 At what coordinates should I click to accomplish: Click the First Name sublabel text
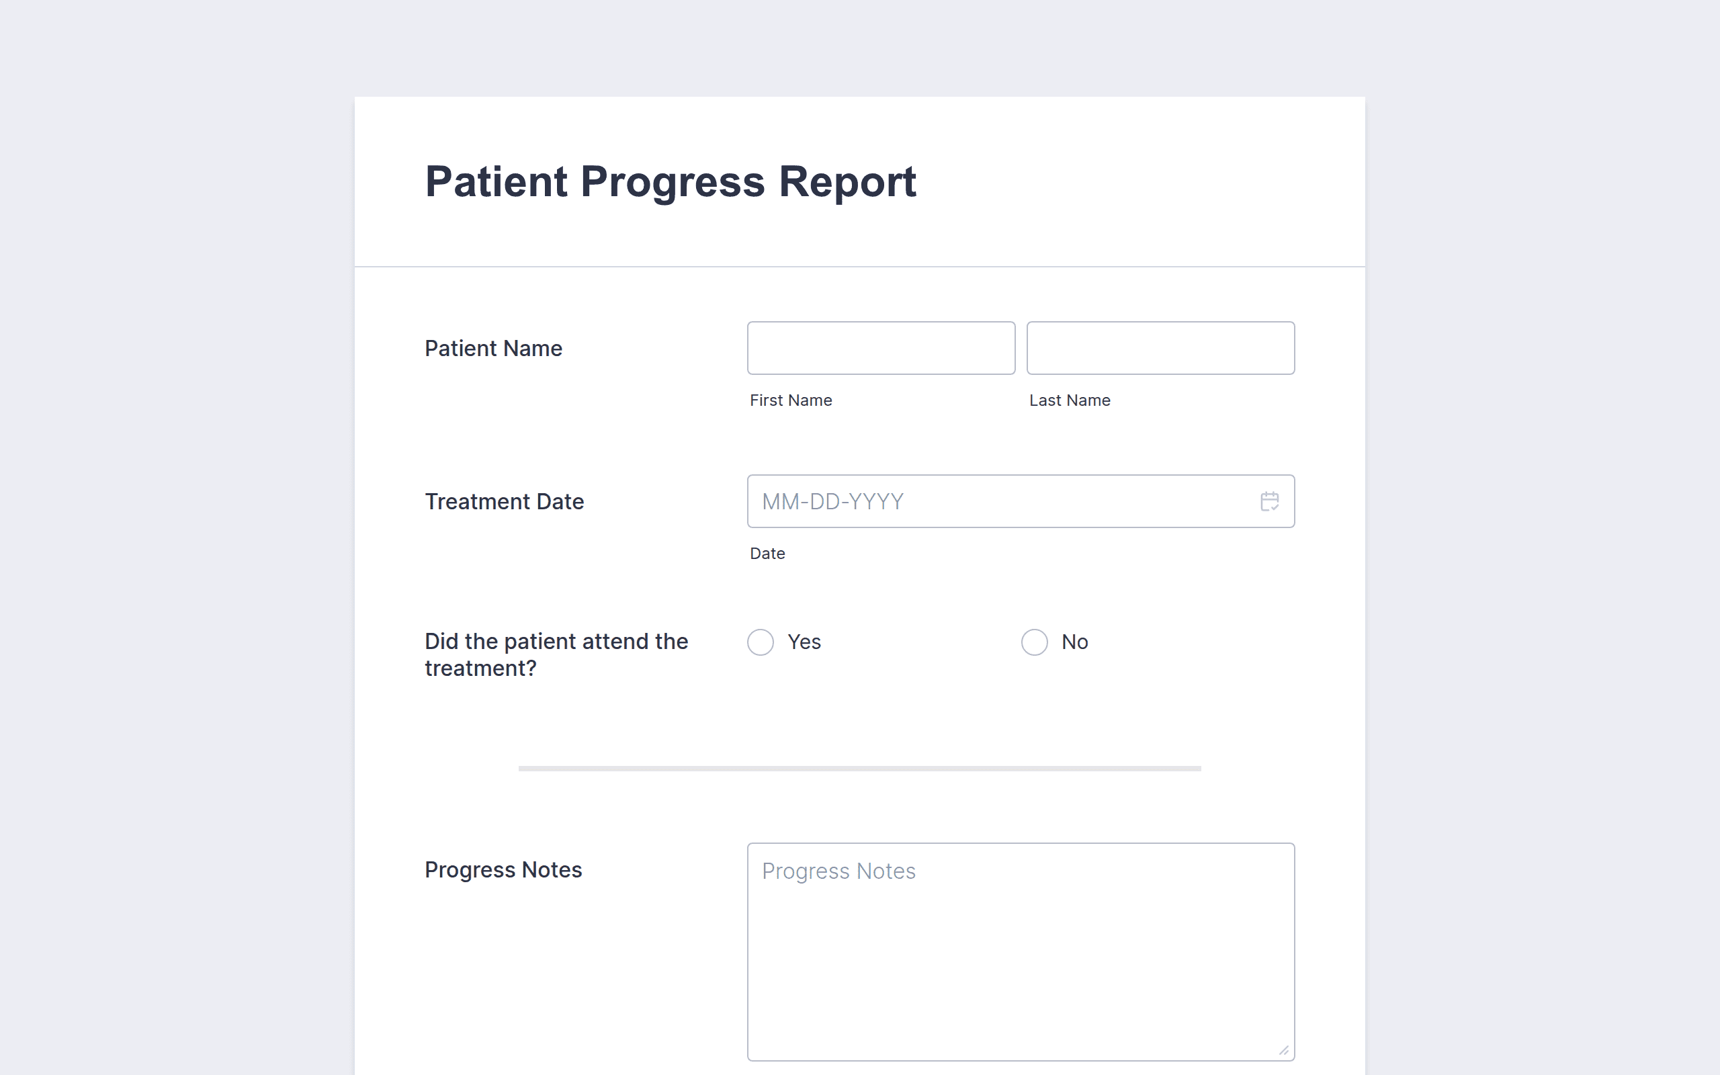790,400
